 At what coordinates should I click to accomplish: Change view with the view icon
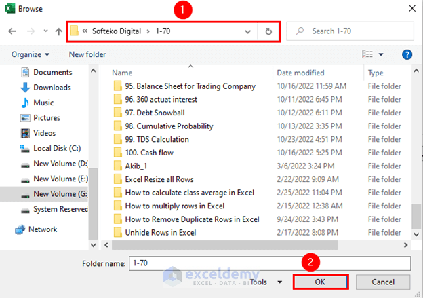(x=367, y=54)
